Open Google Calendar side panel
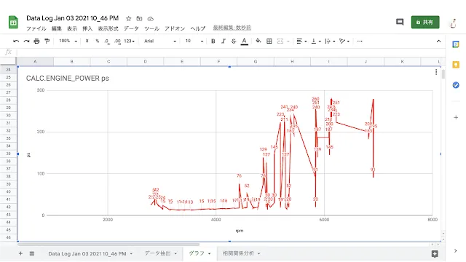 click(456, 44)
